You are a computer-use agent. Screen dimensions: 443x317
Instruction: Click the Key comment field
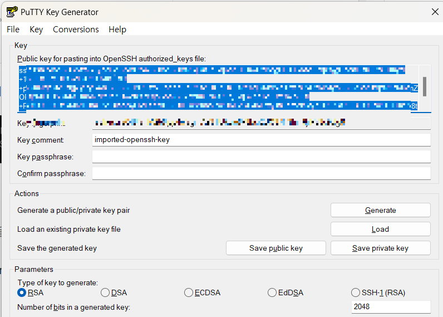[262, 140]
